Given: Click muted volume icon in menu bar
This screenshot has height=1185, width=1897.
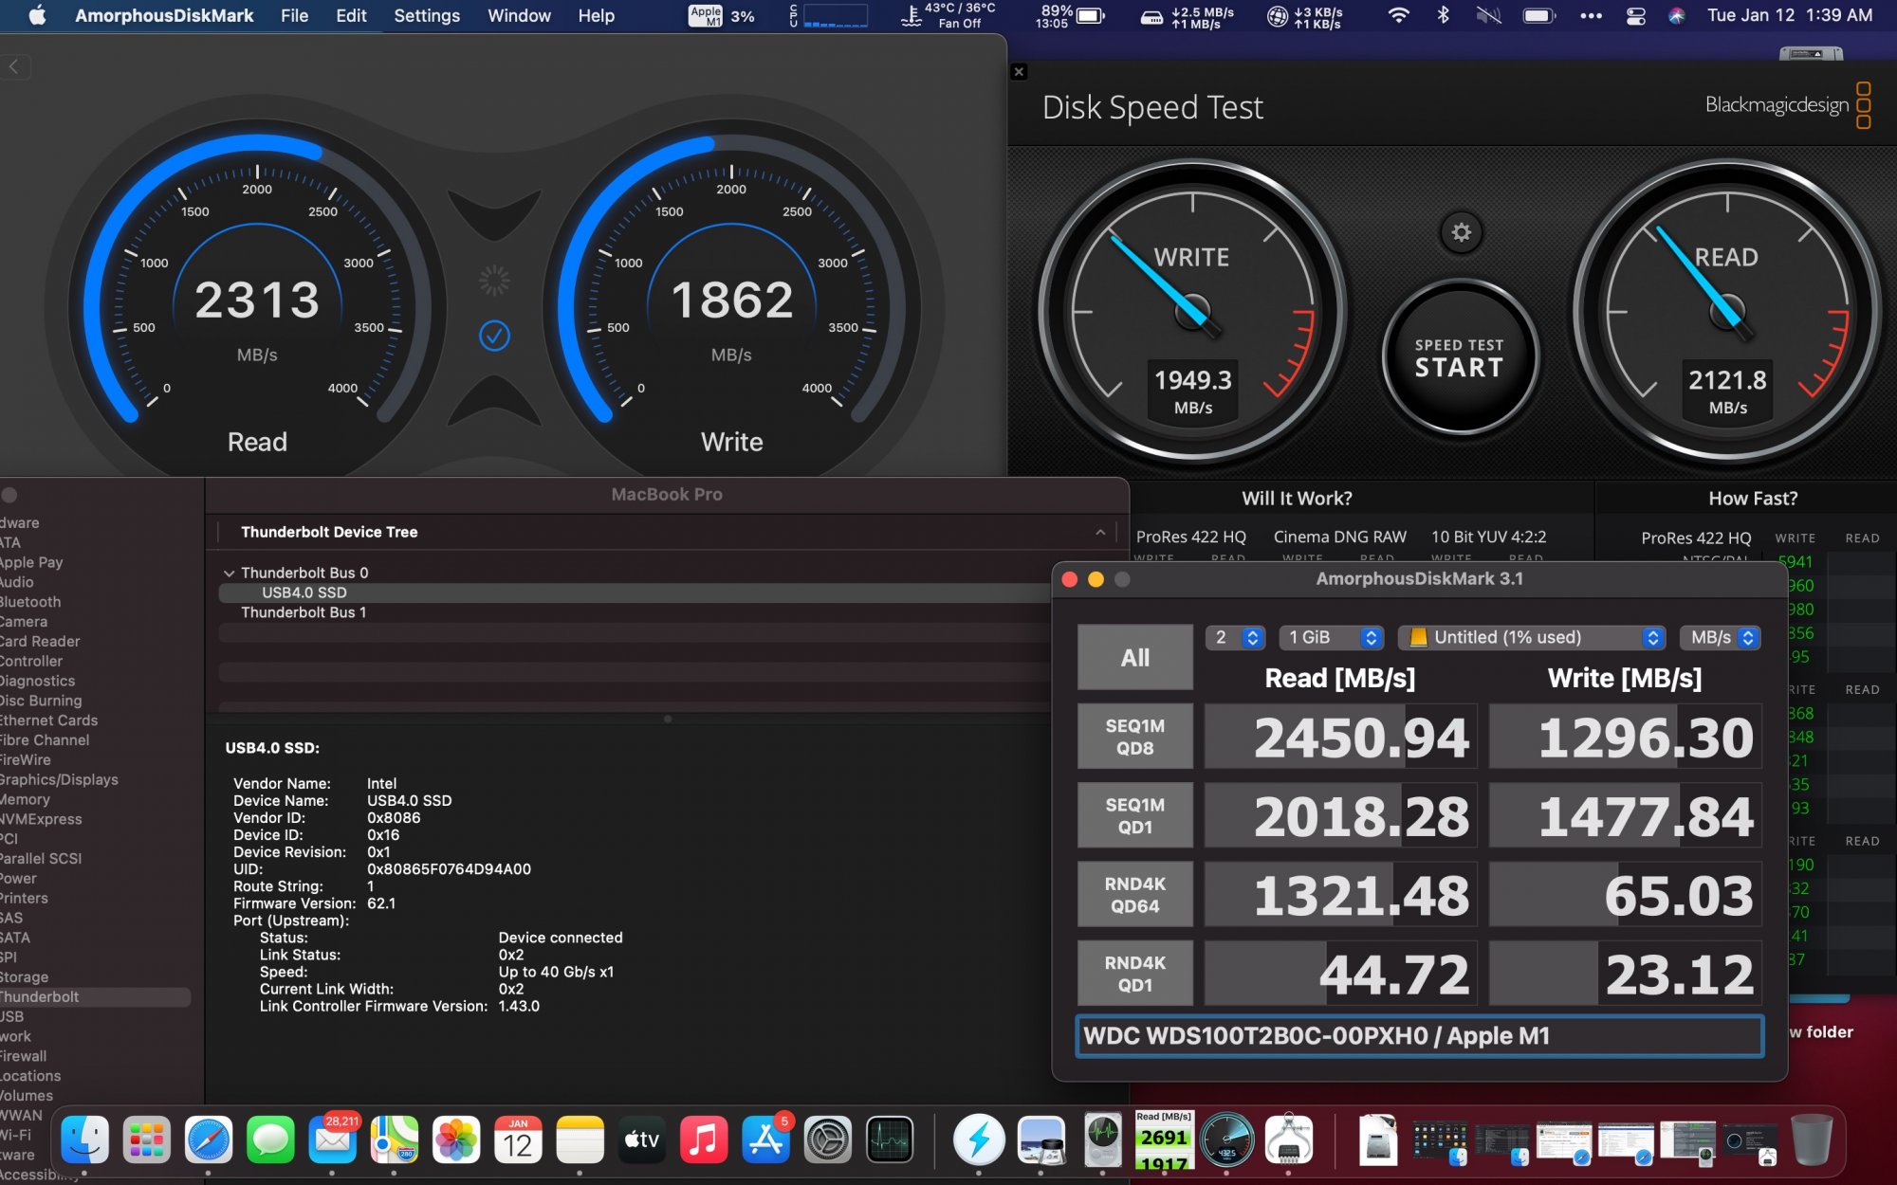Looking at the screenshot, I should coord(1488,15).
